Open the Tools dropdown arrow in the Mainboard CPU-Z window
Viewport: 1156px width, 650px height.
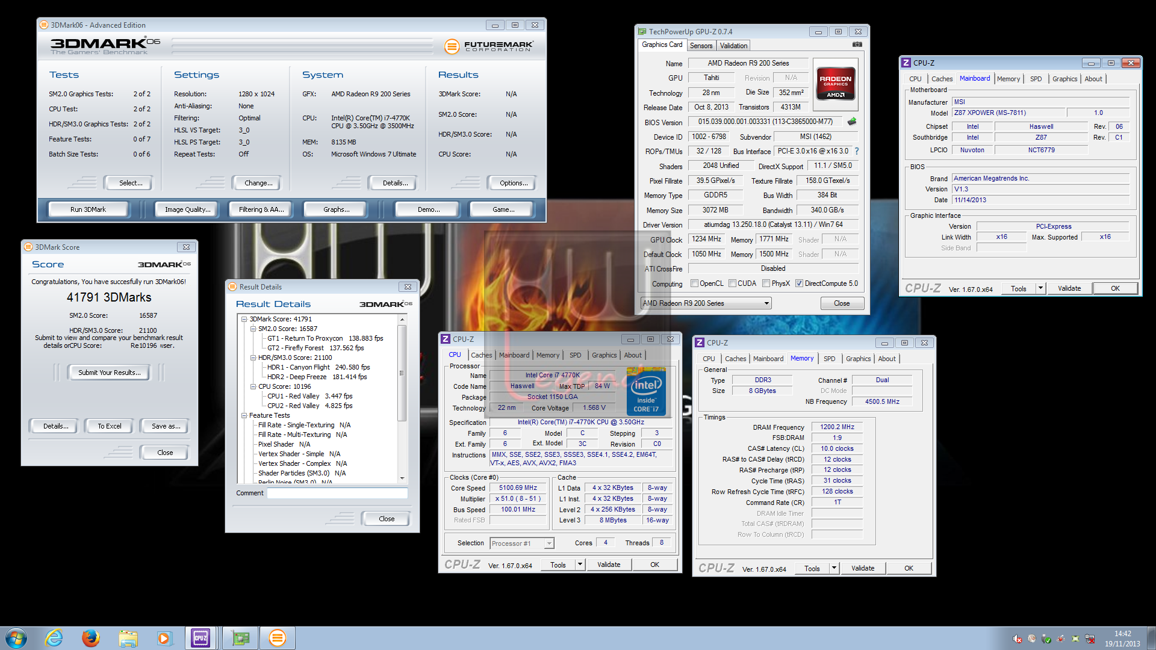tap(1040, 288)
